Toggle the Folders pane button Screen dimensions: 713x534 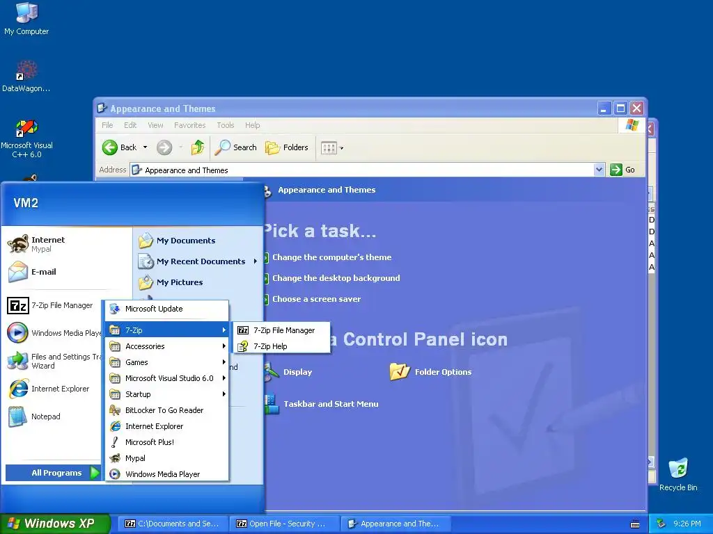tap(287, 147)
